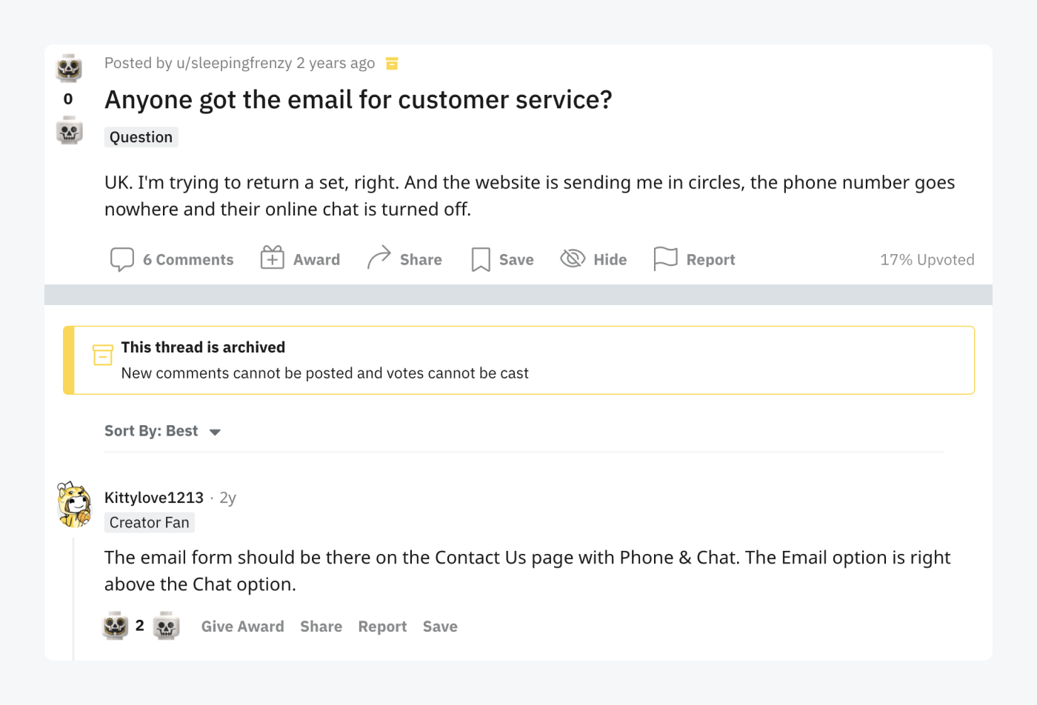The image size is (1037, 705).
Task: Click the Save bookmark icon
Action: [x=480, y=258]
